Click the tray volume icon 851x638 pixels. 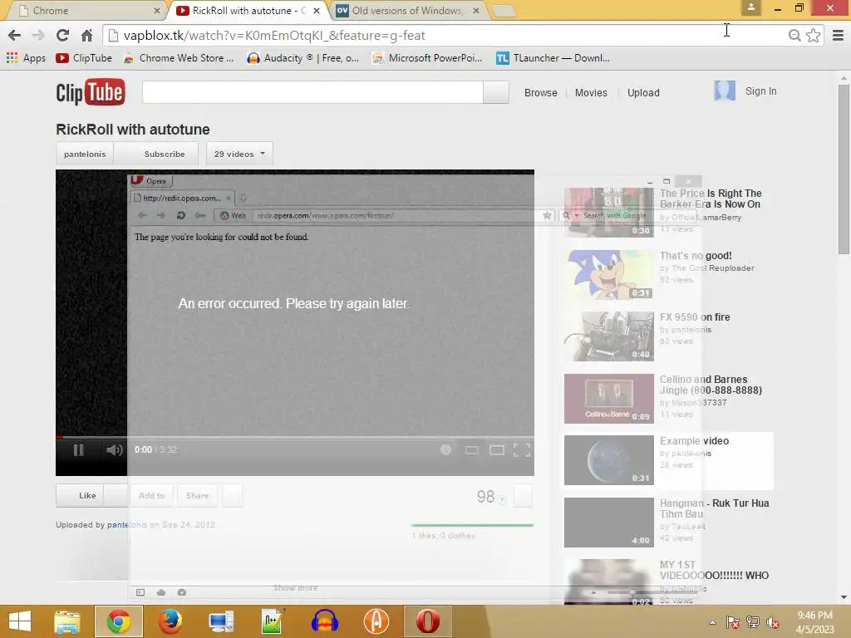click(x=772, y=623)
